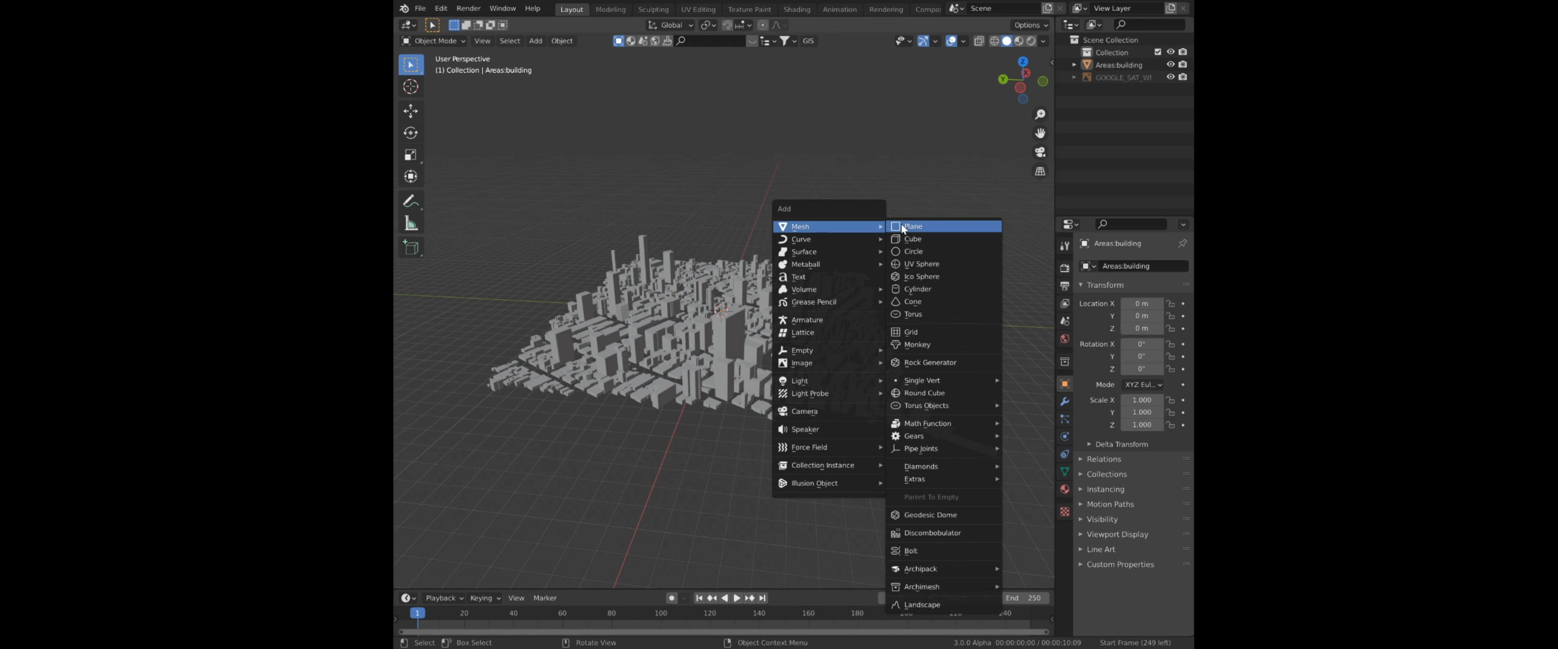Choose Monkey from the Mesh submenu
Viewport: 1558px width, 649px height.
point(917,345)
